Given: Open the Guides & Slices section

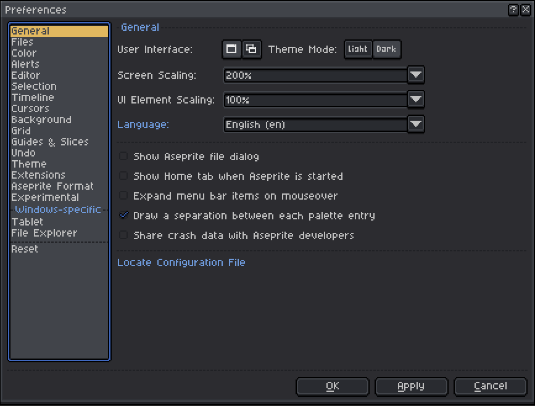Looking at the screenshot, I should click(x=59, y=142).
